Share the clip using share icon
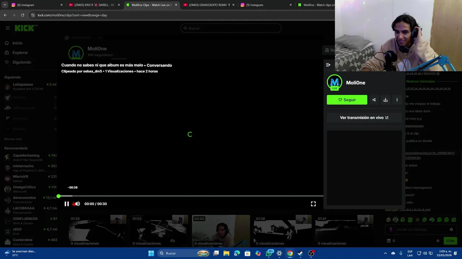The height and width of the screenshot is (259, 462). pos(374,100)
